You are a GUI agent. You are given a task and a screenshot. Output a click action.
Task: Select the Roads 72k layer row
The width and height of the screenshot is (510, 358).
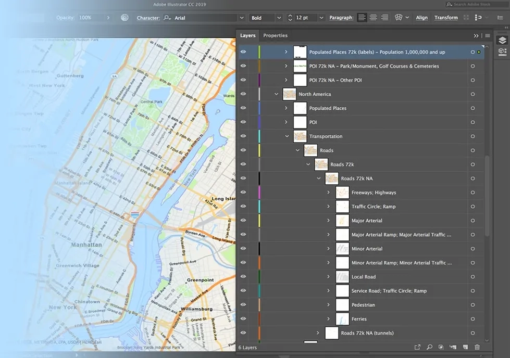(x=361, y=164)
